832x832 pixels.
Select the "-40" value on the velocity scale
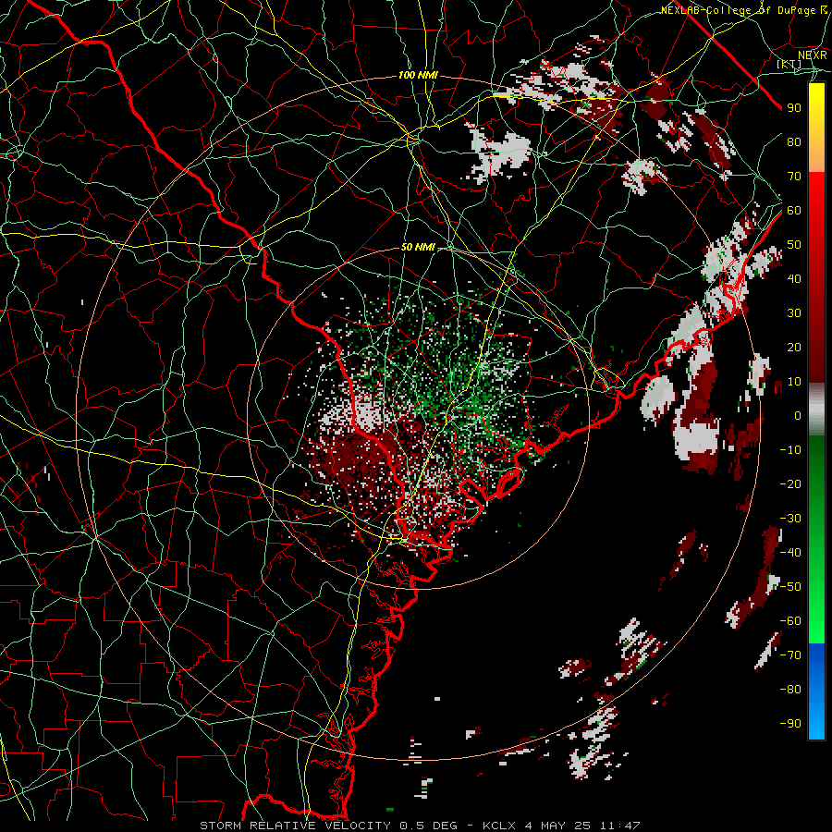point(790,553)
